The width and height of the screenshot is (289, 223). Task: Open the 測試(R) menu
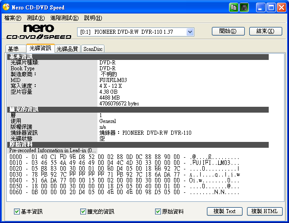click(36, 18)
